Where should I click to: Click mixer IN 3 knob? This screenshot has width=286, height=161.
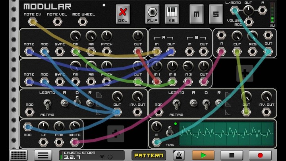click(x=188, y=66)
